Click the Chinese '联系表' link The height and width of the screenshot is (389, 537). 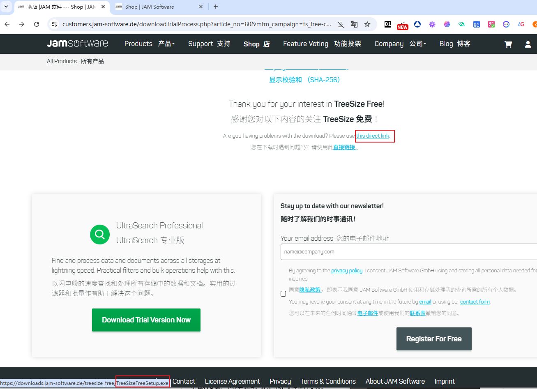click(x=417, y=313)
